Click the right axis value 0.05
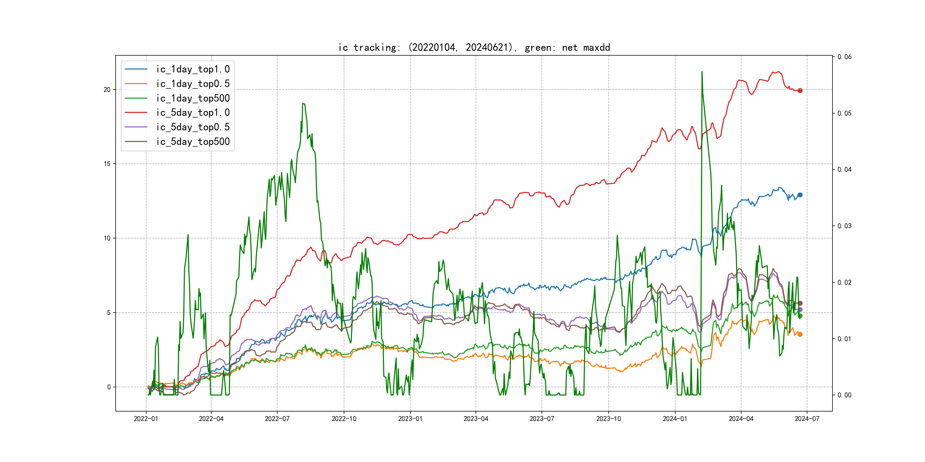This screenshot has height=462, width=925. [844, 113]
